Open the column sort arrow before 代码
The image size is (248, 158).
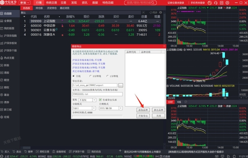pyautogui.click(x=24, y=16)
